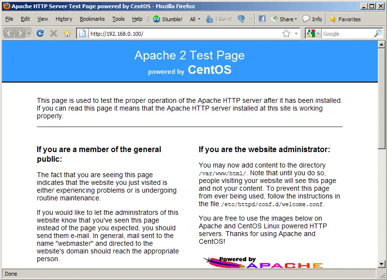
Task: Click 'If you are a member of the general public:' heading
Action: (x=99, y=154)
